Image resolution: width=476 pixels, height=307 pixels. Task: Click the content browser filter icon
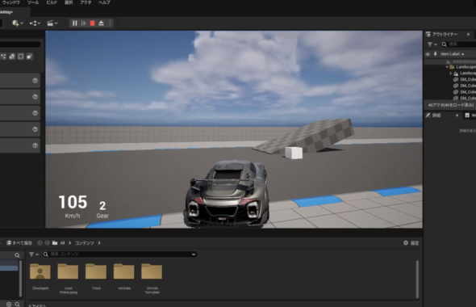[x=33, y=254]
